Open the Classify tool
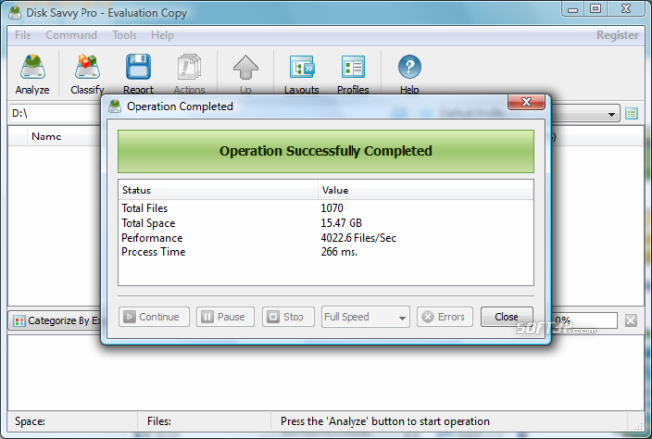 (x=87, y=67)
